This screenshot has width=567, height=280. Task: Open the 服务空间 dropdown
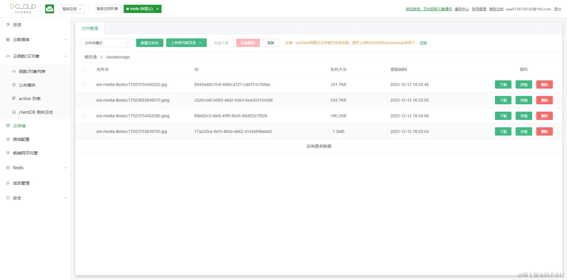(72, 9)
